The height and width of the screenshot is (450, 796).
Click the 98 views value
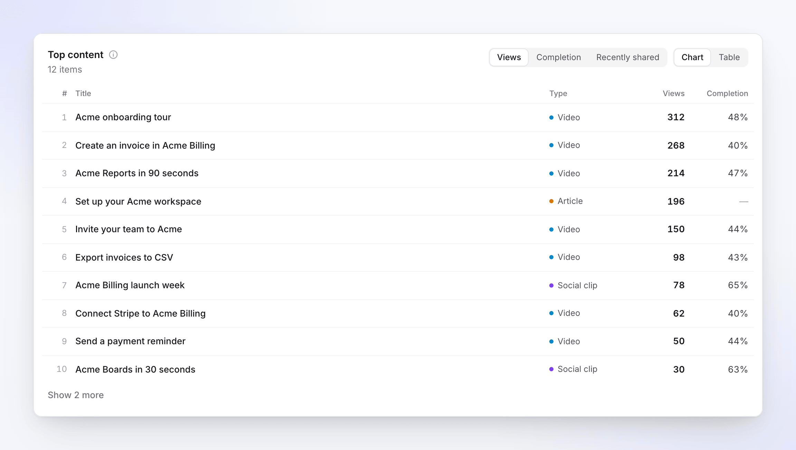tap(679, 257)
